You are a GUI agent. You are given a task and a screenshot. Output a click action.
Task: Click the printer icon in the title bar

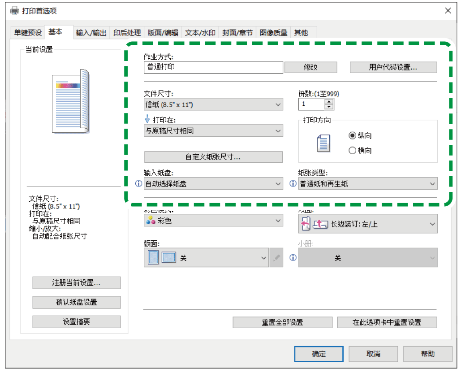pos(14,10)
